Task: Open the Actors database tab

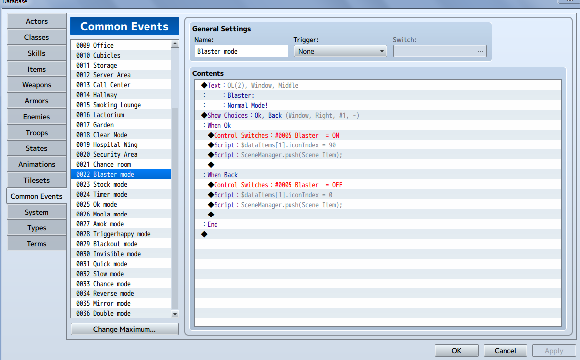Action: (x=37, y=21)
